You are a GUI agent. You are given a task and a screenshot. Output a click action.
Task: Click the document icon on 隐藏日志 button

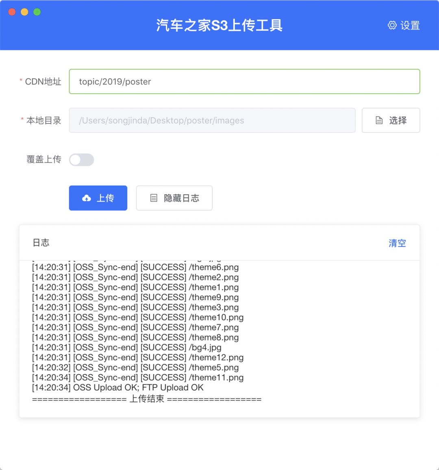[153, 198]
